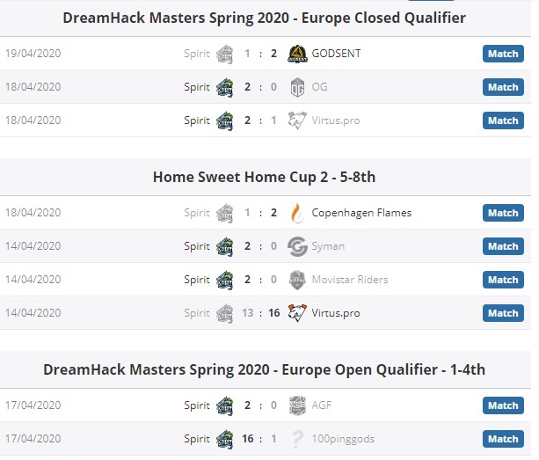Open Match details for Spirit vs GODSENT
This screenshot has width=539, height=460.
point(503,54)
